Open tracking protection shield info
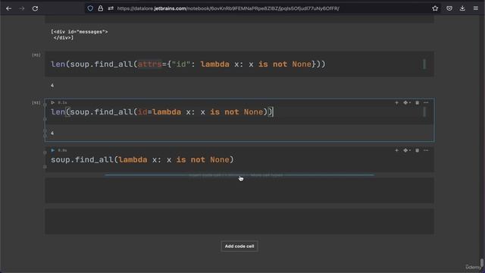 tap(90, 8)
